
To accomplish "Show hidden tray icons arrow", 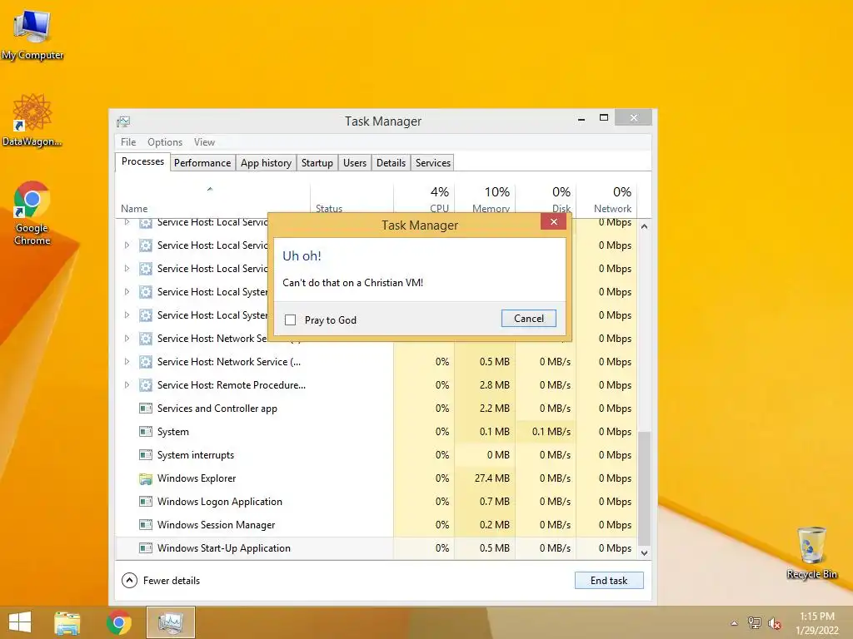I will (735, 623).
